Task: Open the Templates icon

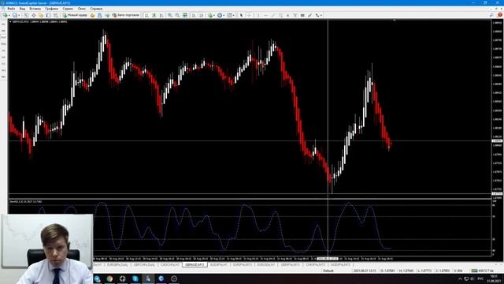Action: tap(229, 15)
